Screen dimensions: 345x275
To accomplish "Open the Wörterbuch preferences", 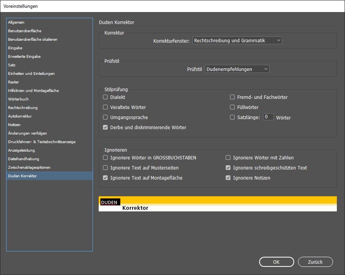I will [x=49, y=99].
